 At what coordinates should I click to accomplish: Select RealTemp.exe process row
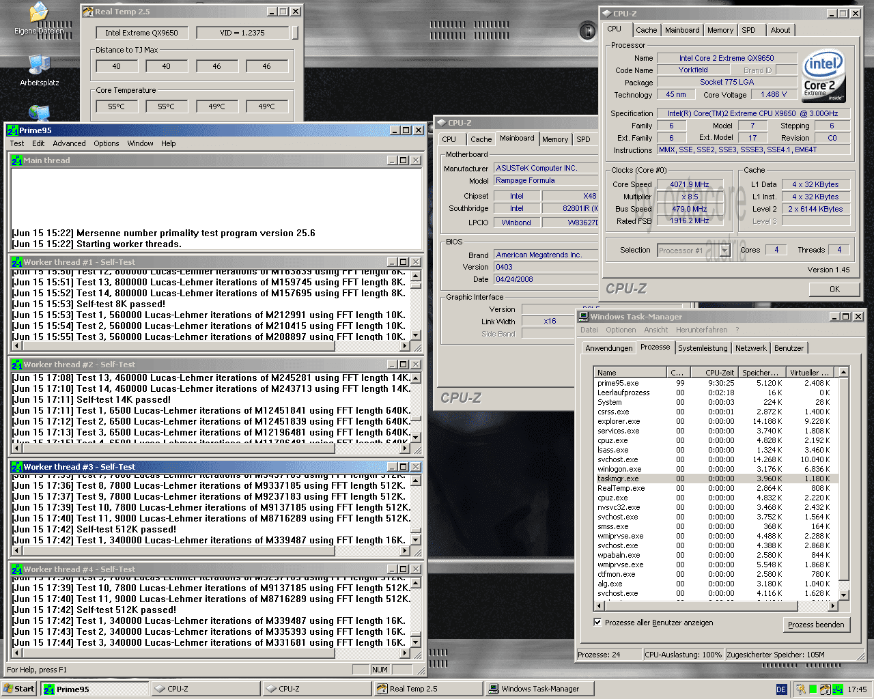[x=716, y=488]
